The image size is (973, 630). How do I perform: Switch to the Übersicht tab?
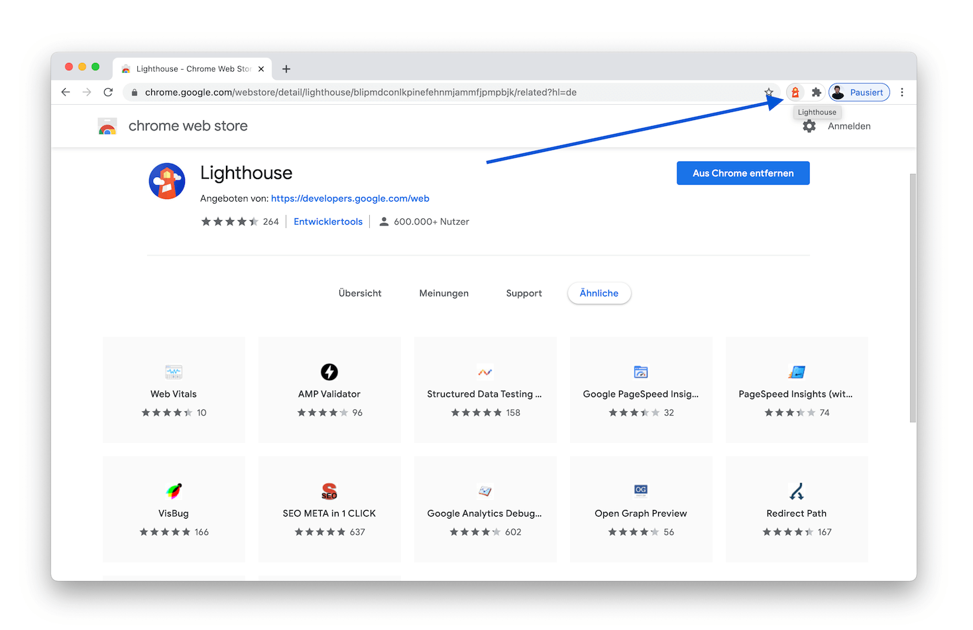(x=360, y=293)
